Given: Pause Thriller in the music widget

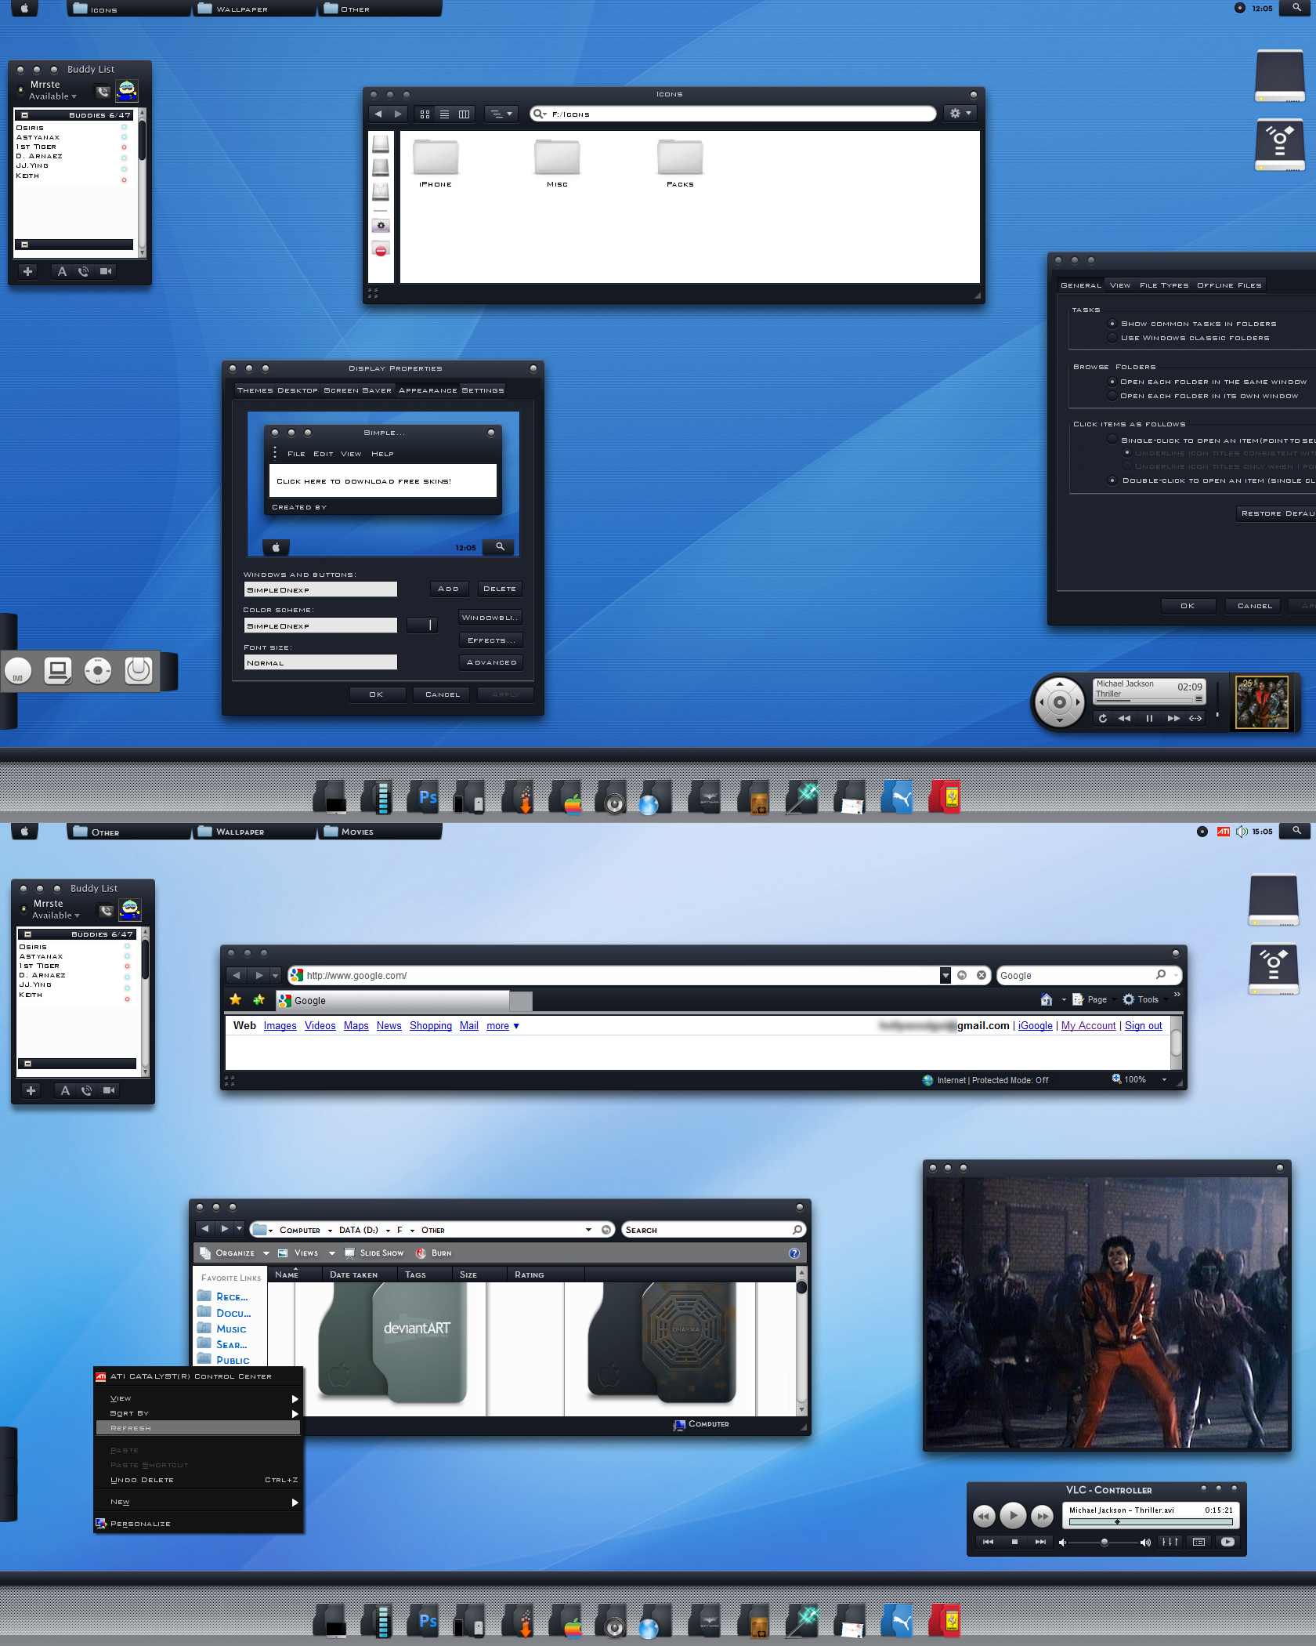Looking at the screenshot, I should [x=1149, y=718].
